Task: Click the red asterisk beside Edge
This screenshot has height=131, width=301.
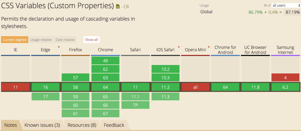Action: [59, 47]
